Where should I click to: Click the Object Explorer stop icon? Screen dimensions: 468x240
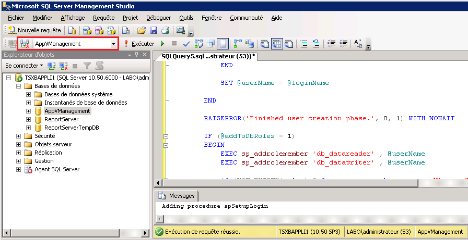click(75, 66)
